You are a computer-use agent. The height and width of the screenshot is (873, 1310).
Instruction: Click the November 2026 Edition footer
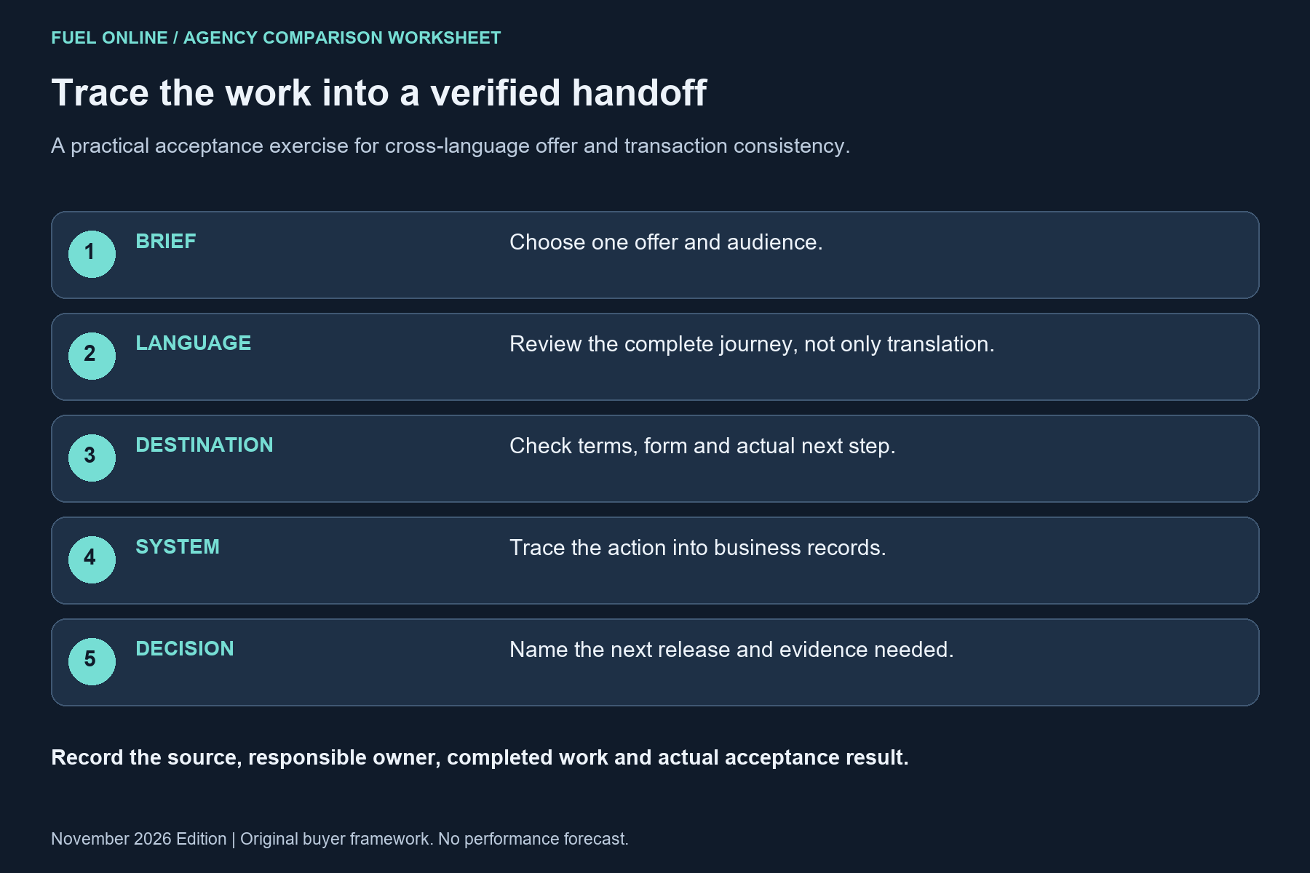[340, 839]
